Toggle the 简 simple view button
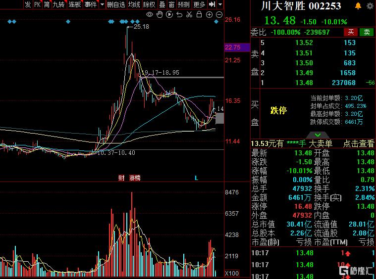Screen dimensions: 376x279 click(47, 4)
